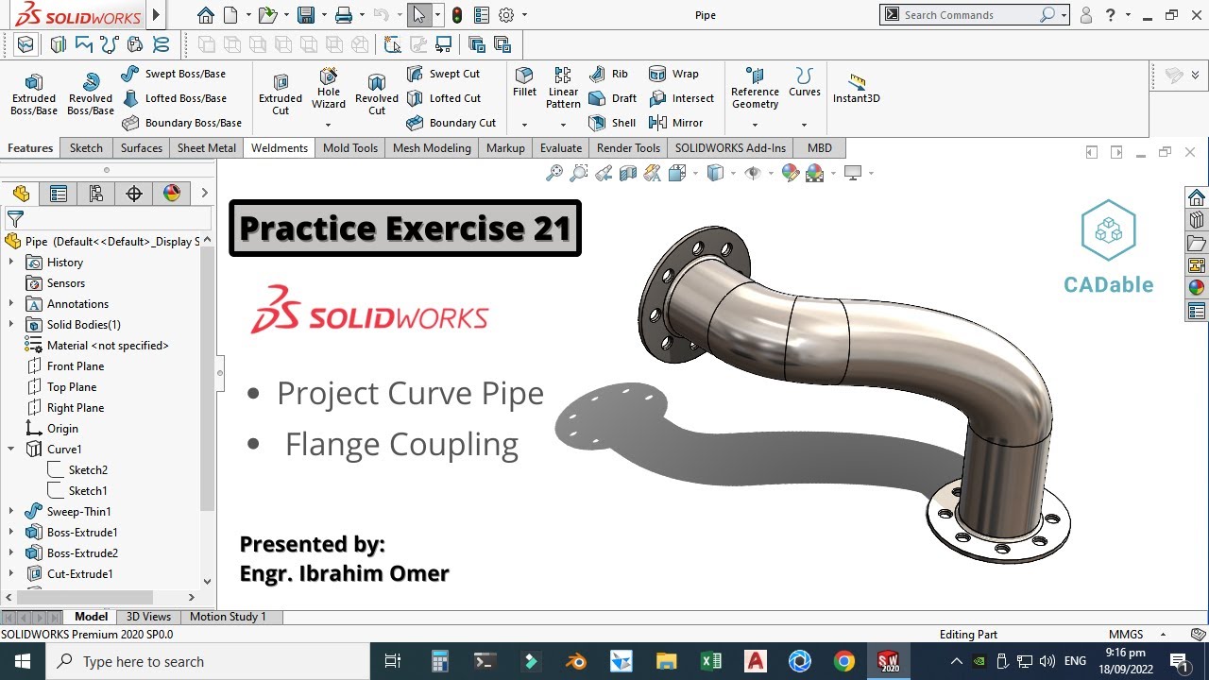The width and height of the screenshot is (1209, 680).
Task: Click the Shell tool
Action: [x=612, y=123]
